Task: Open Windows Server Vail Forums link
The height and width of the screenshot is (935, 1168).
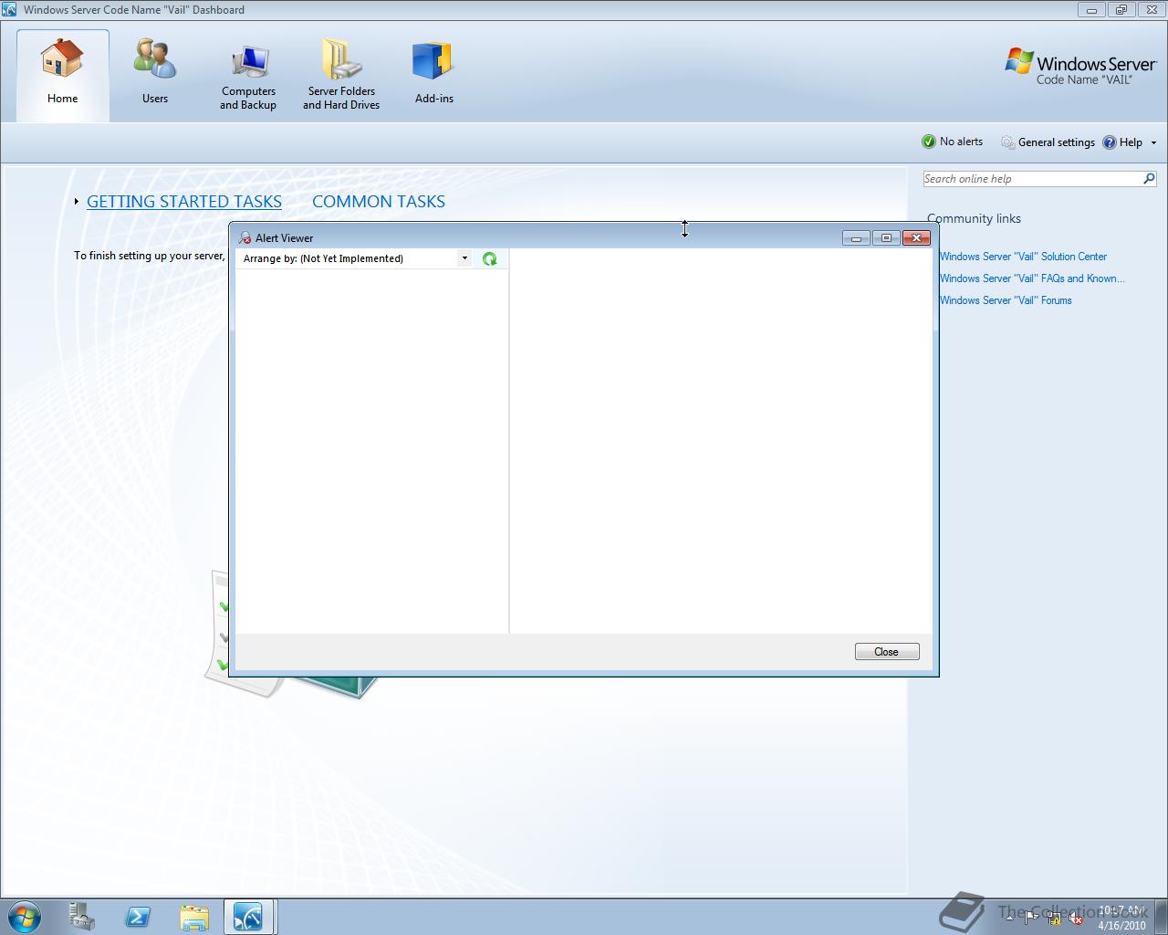Action: [1006, 300]
